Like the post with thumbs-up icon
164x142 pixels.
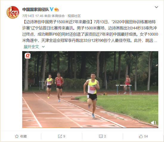point(141,136)
